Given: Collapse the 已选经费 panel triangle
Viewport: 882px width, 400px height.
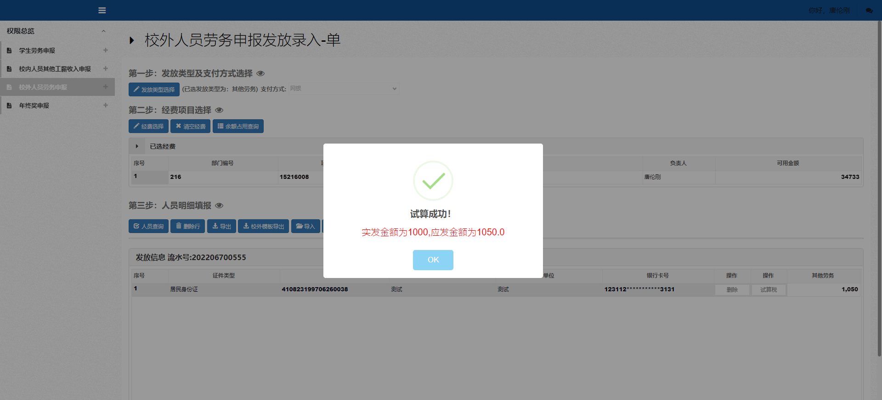Looking at the screenshot, I should pos(137,146).
